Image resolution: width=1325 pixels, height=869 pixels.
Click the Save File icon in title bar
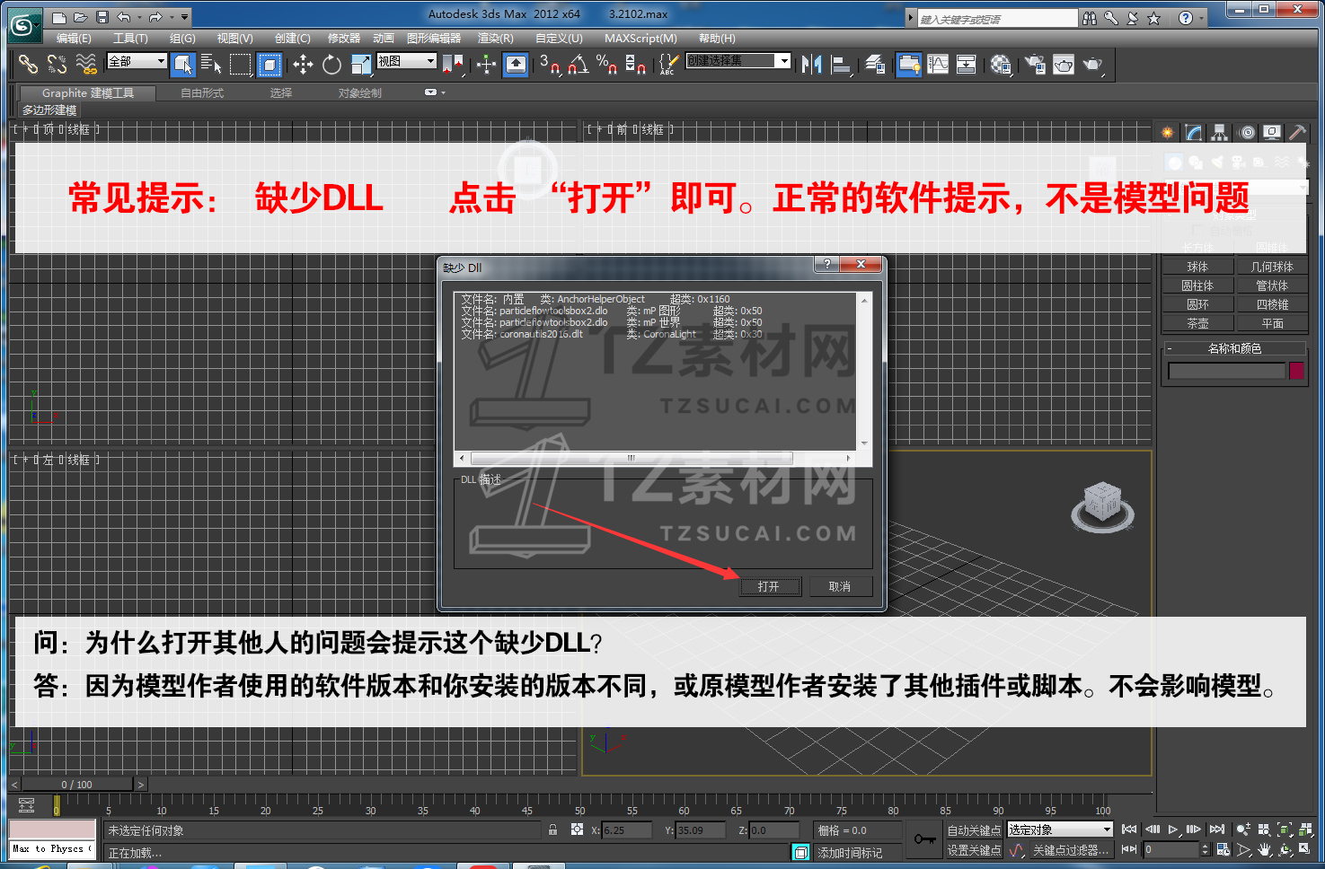pyautogui.click(x=102, y=17)
